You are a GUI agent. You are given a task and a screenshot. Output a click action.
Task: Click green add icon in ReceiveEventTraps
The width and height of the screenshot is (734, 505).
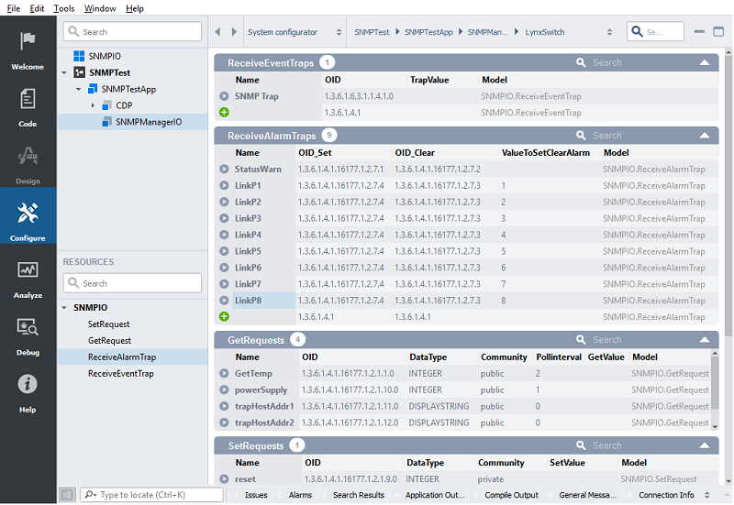pyautogui.click(x=224, y=113)
